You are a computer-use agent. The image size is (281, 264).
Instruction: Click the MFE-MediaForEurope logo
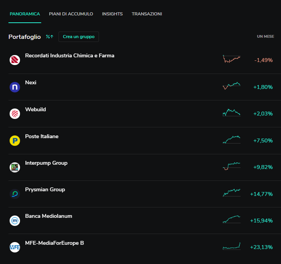[15, 247]
